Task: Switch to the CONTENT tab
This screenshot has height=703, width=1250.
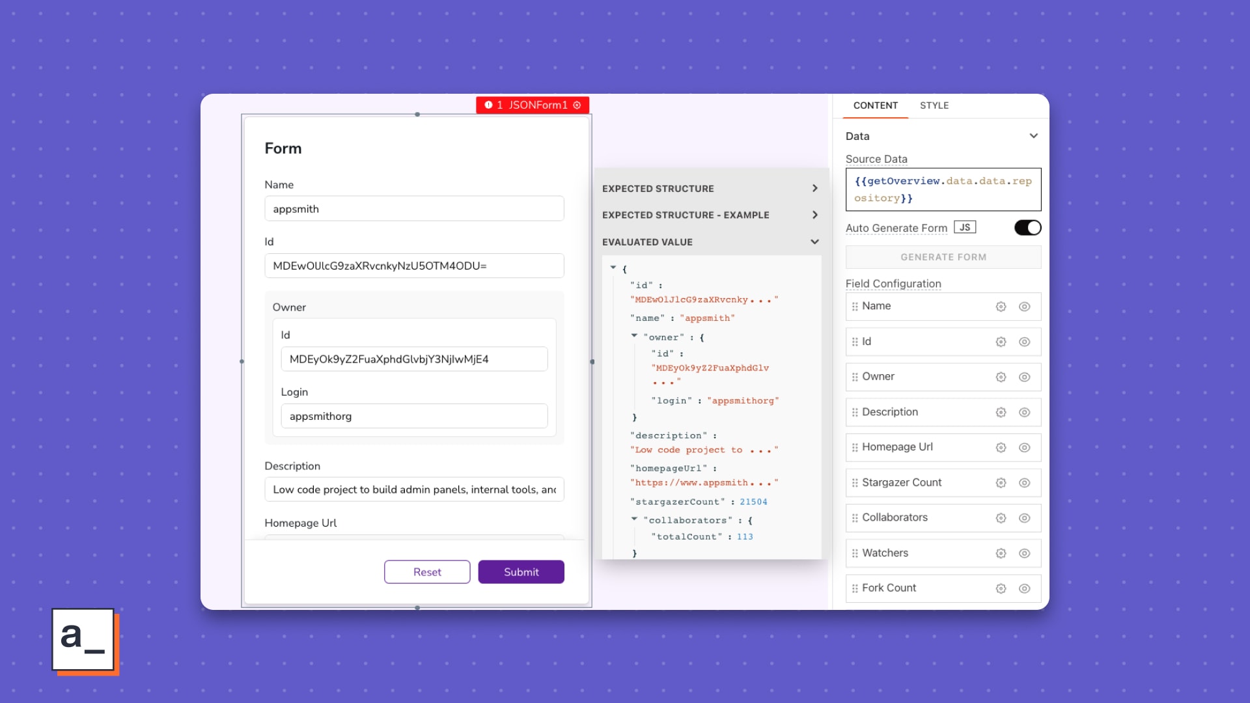Action: [x=875, y=105]
